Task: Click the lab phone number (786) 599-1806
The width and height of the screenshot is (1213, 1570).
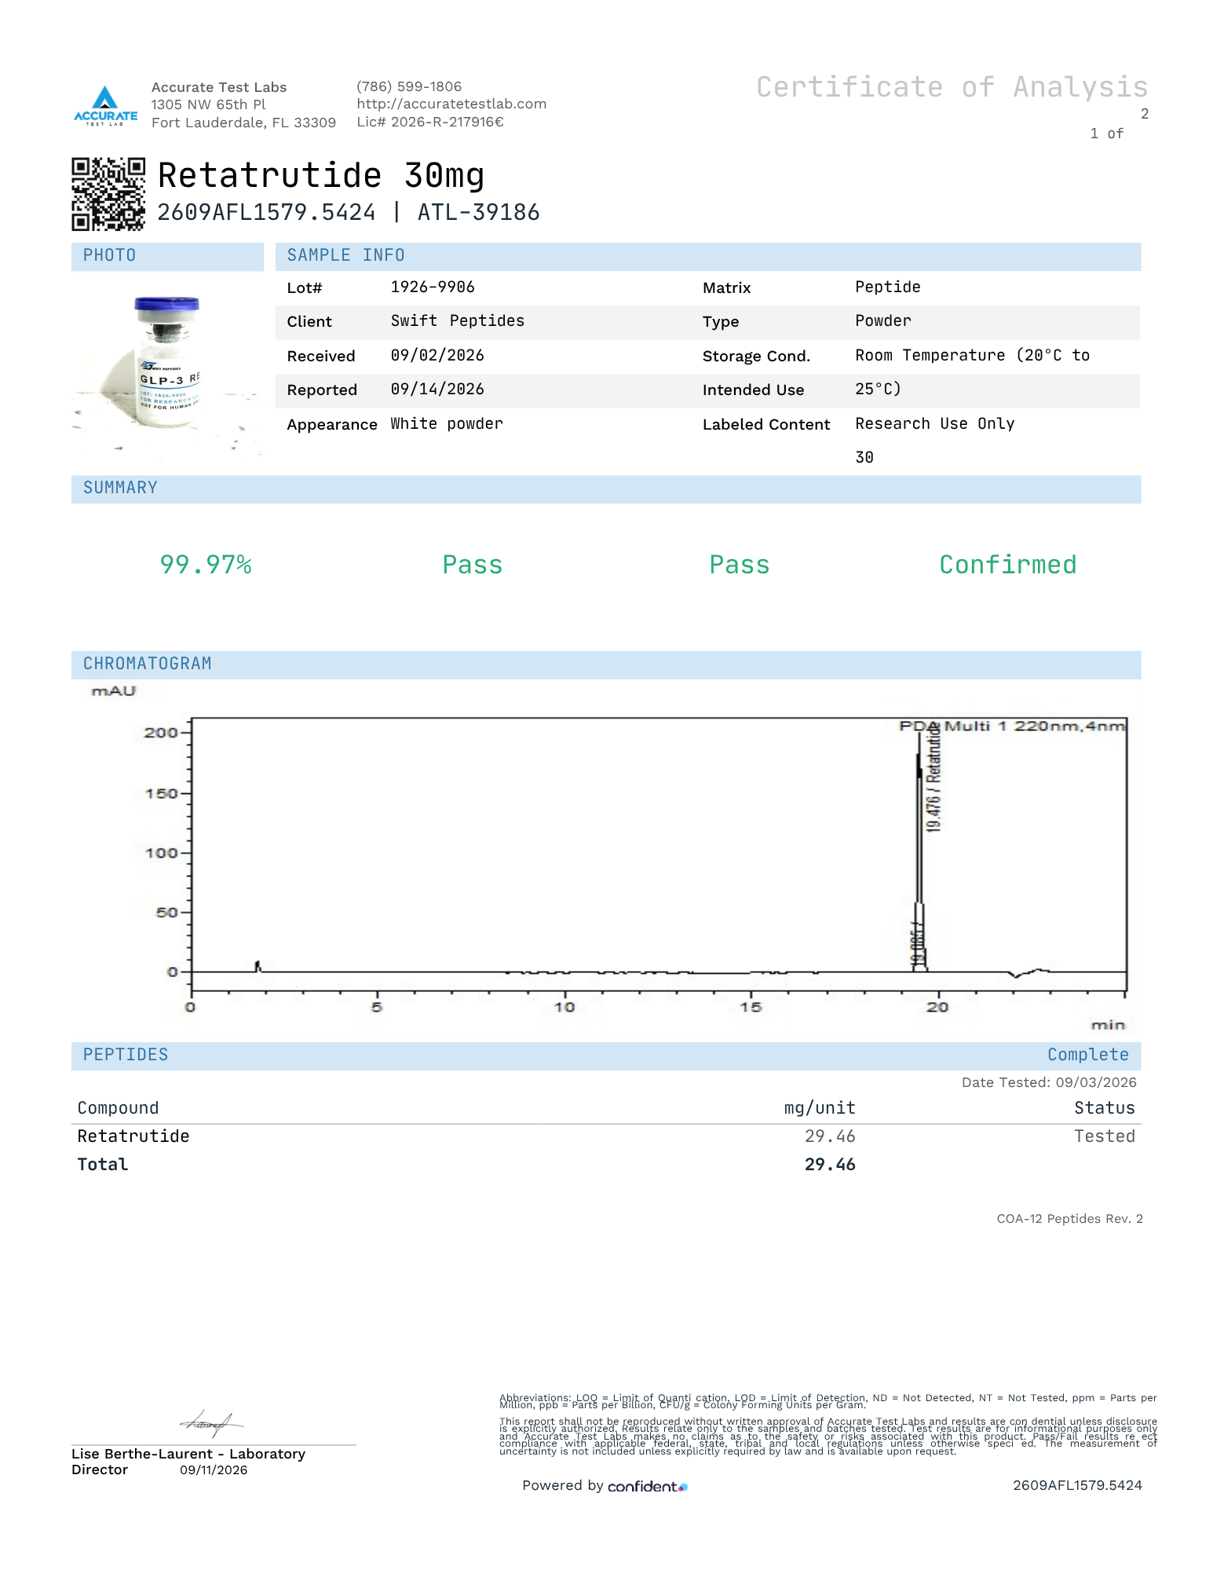Action: (409, 86)
